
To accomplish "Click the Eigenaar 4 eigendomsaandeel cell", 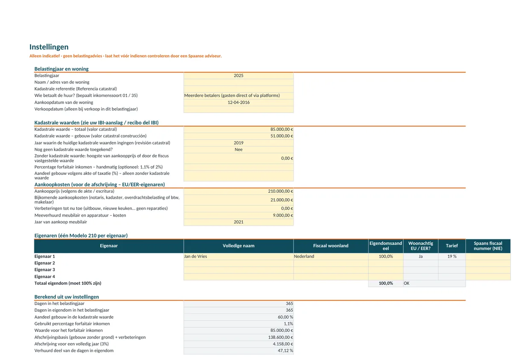I will point(386,277).
